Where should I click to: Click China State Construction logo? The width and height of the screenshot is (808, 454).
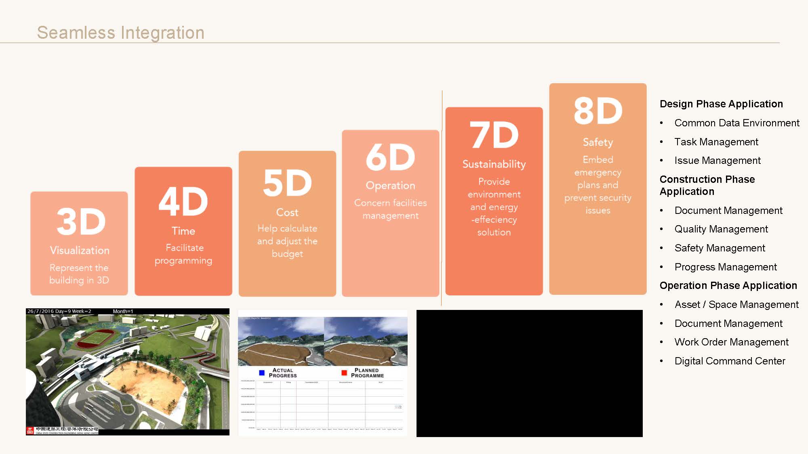click(x=62, y=431)
